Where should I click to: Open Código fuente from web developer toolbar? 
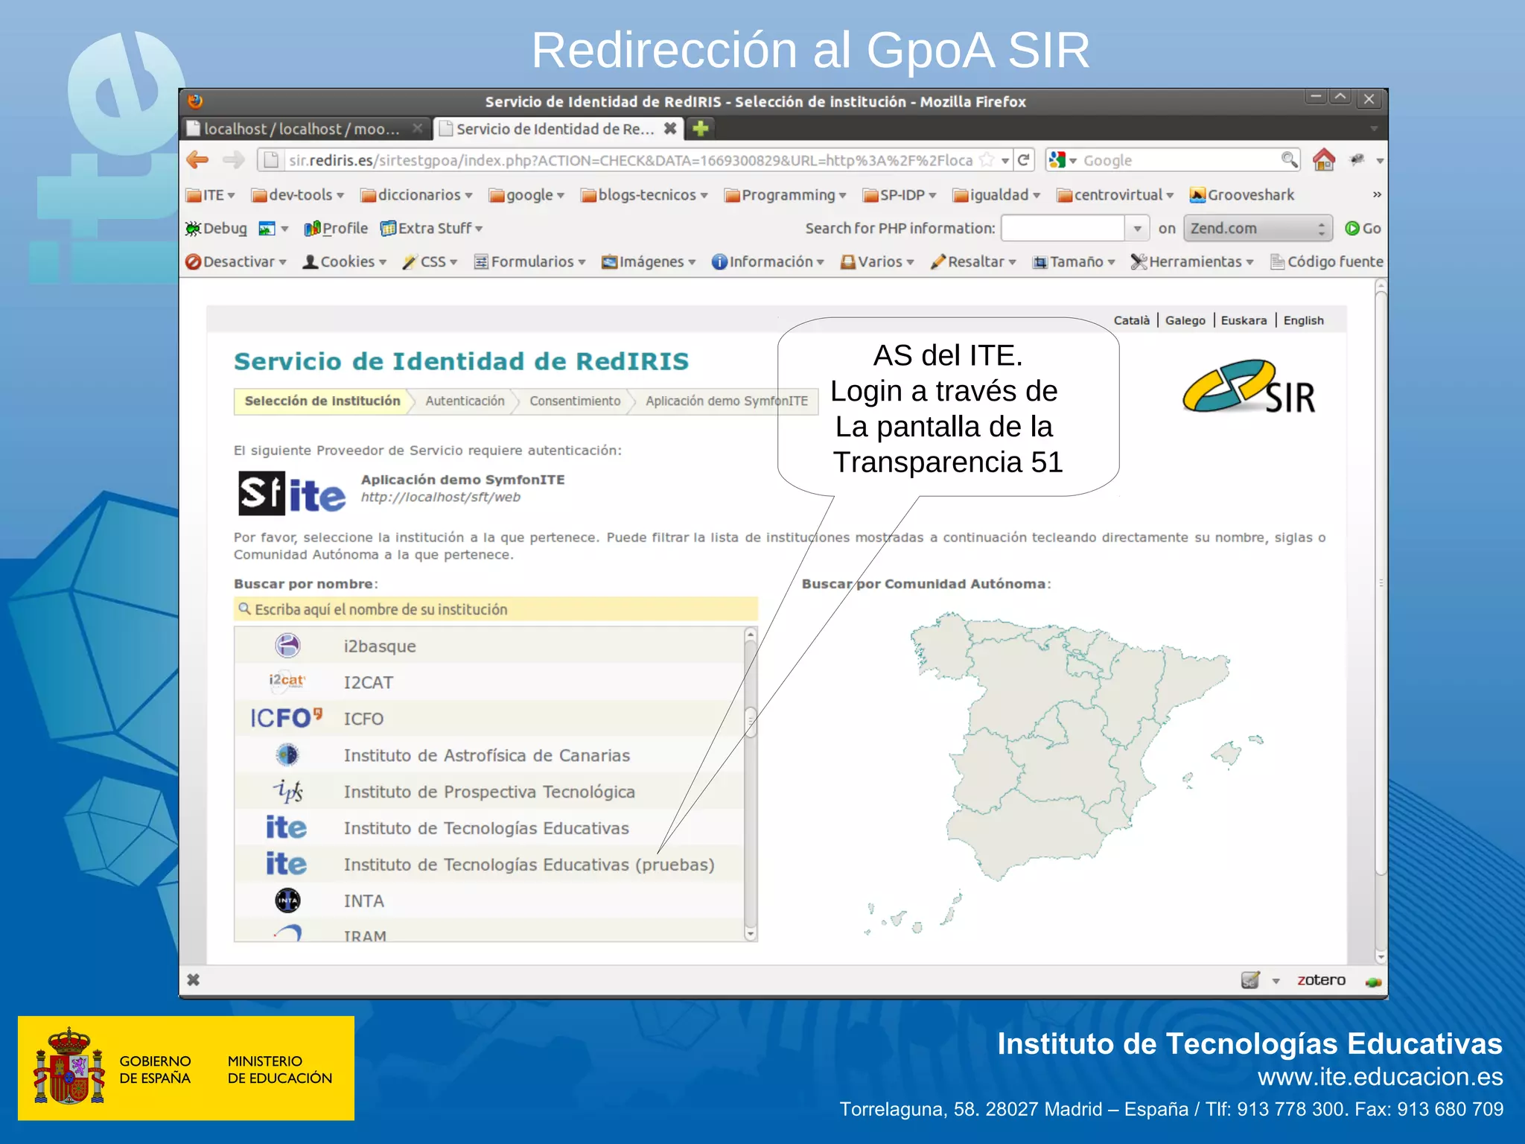pyautogui.click(x=1327, y=262)
